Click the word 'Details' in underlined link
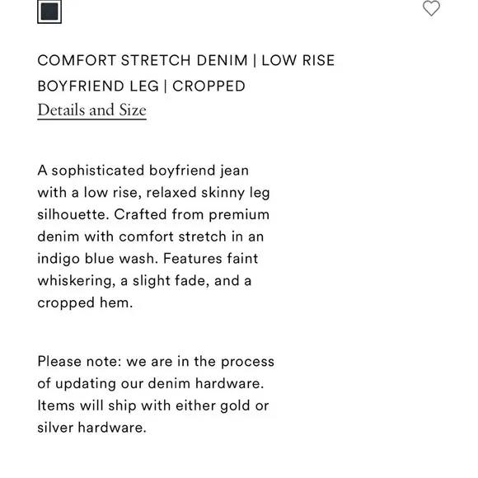The width and height of the screenshot is (478, 478). [61, 110]
